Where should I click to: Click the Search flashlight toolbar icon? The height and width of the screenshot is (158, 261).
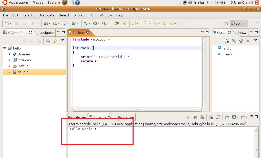coord(124,24)
